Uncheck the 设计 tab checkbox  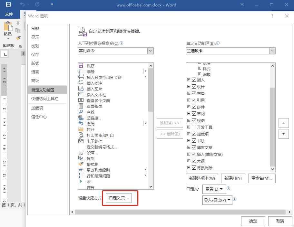pyautogui.click(x=194, y=87)
